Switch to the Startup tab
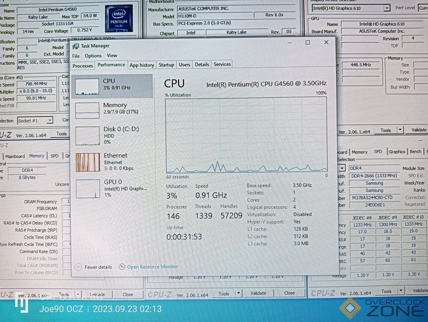This screenshot has width=428, height=322. [x=166, y=65]
